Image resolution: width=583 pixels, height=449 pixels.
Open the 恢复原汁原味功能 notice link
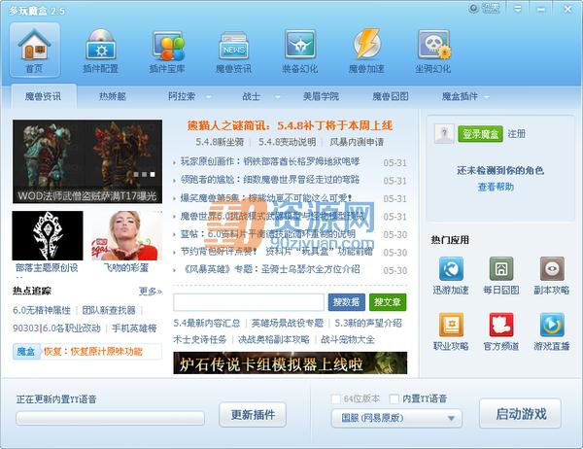click(x=93, y=352)
